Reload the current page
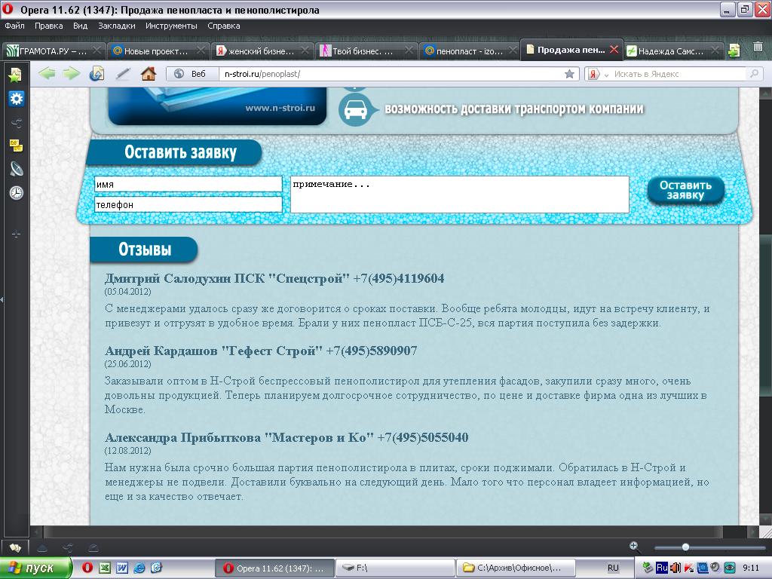This screenshot has height=579, width=772. click(97, 74)
